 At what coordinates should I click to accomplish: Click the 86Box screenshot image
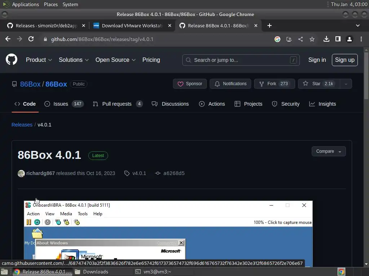pyautogui.click(x=168, y=234)
